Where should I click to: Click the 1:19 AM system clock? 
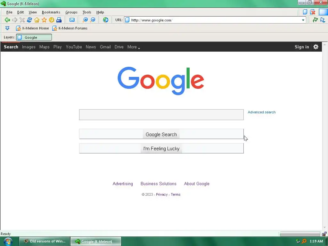click(316, 241)
